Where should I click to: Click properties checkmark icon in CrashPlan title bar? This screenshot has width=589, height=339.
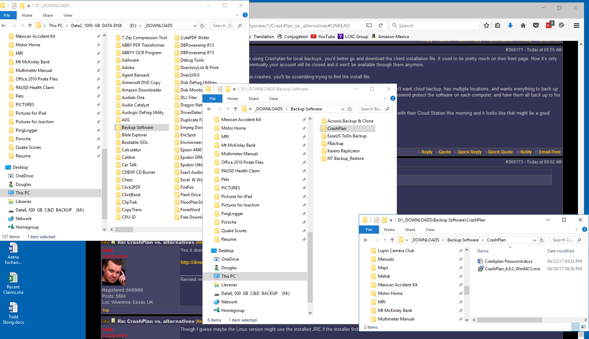pos(376,220)
